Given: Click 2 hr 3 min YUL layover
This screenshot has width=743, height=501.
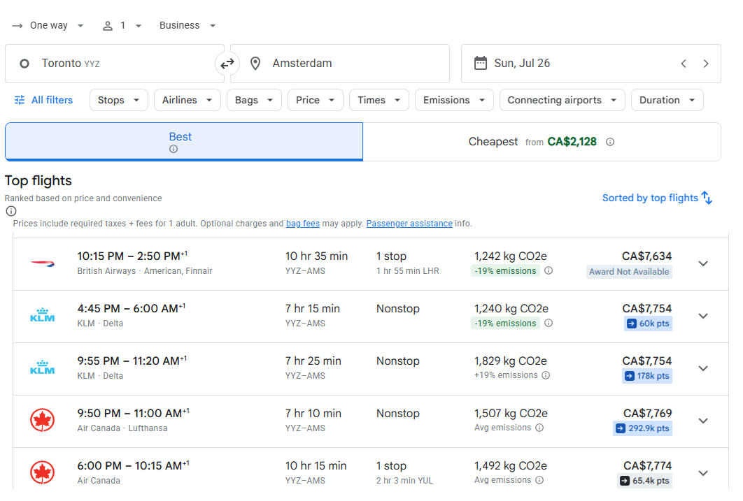Looking at the screenshot, I should pos(404,481).
